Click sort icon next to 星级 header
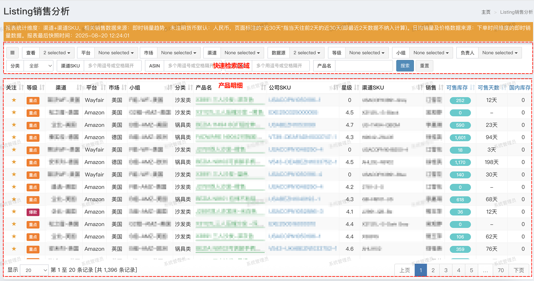Viewport: 534px width, 281px height. click(x=357, y=88)
